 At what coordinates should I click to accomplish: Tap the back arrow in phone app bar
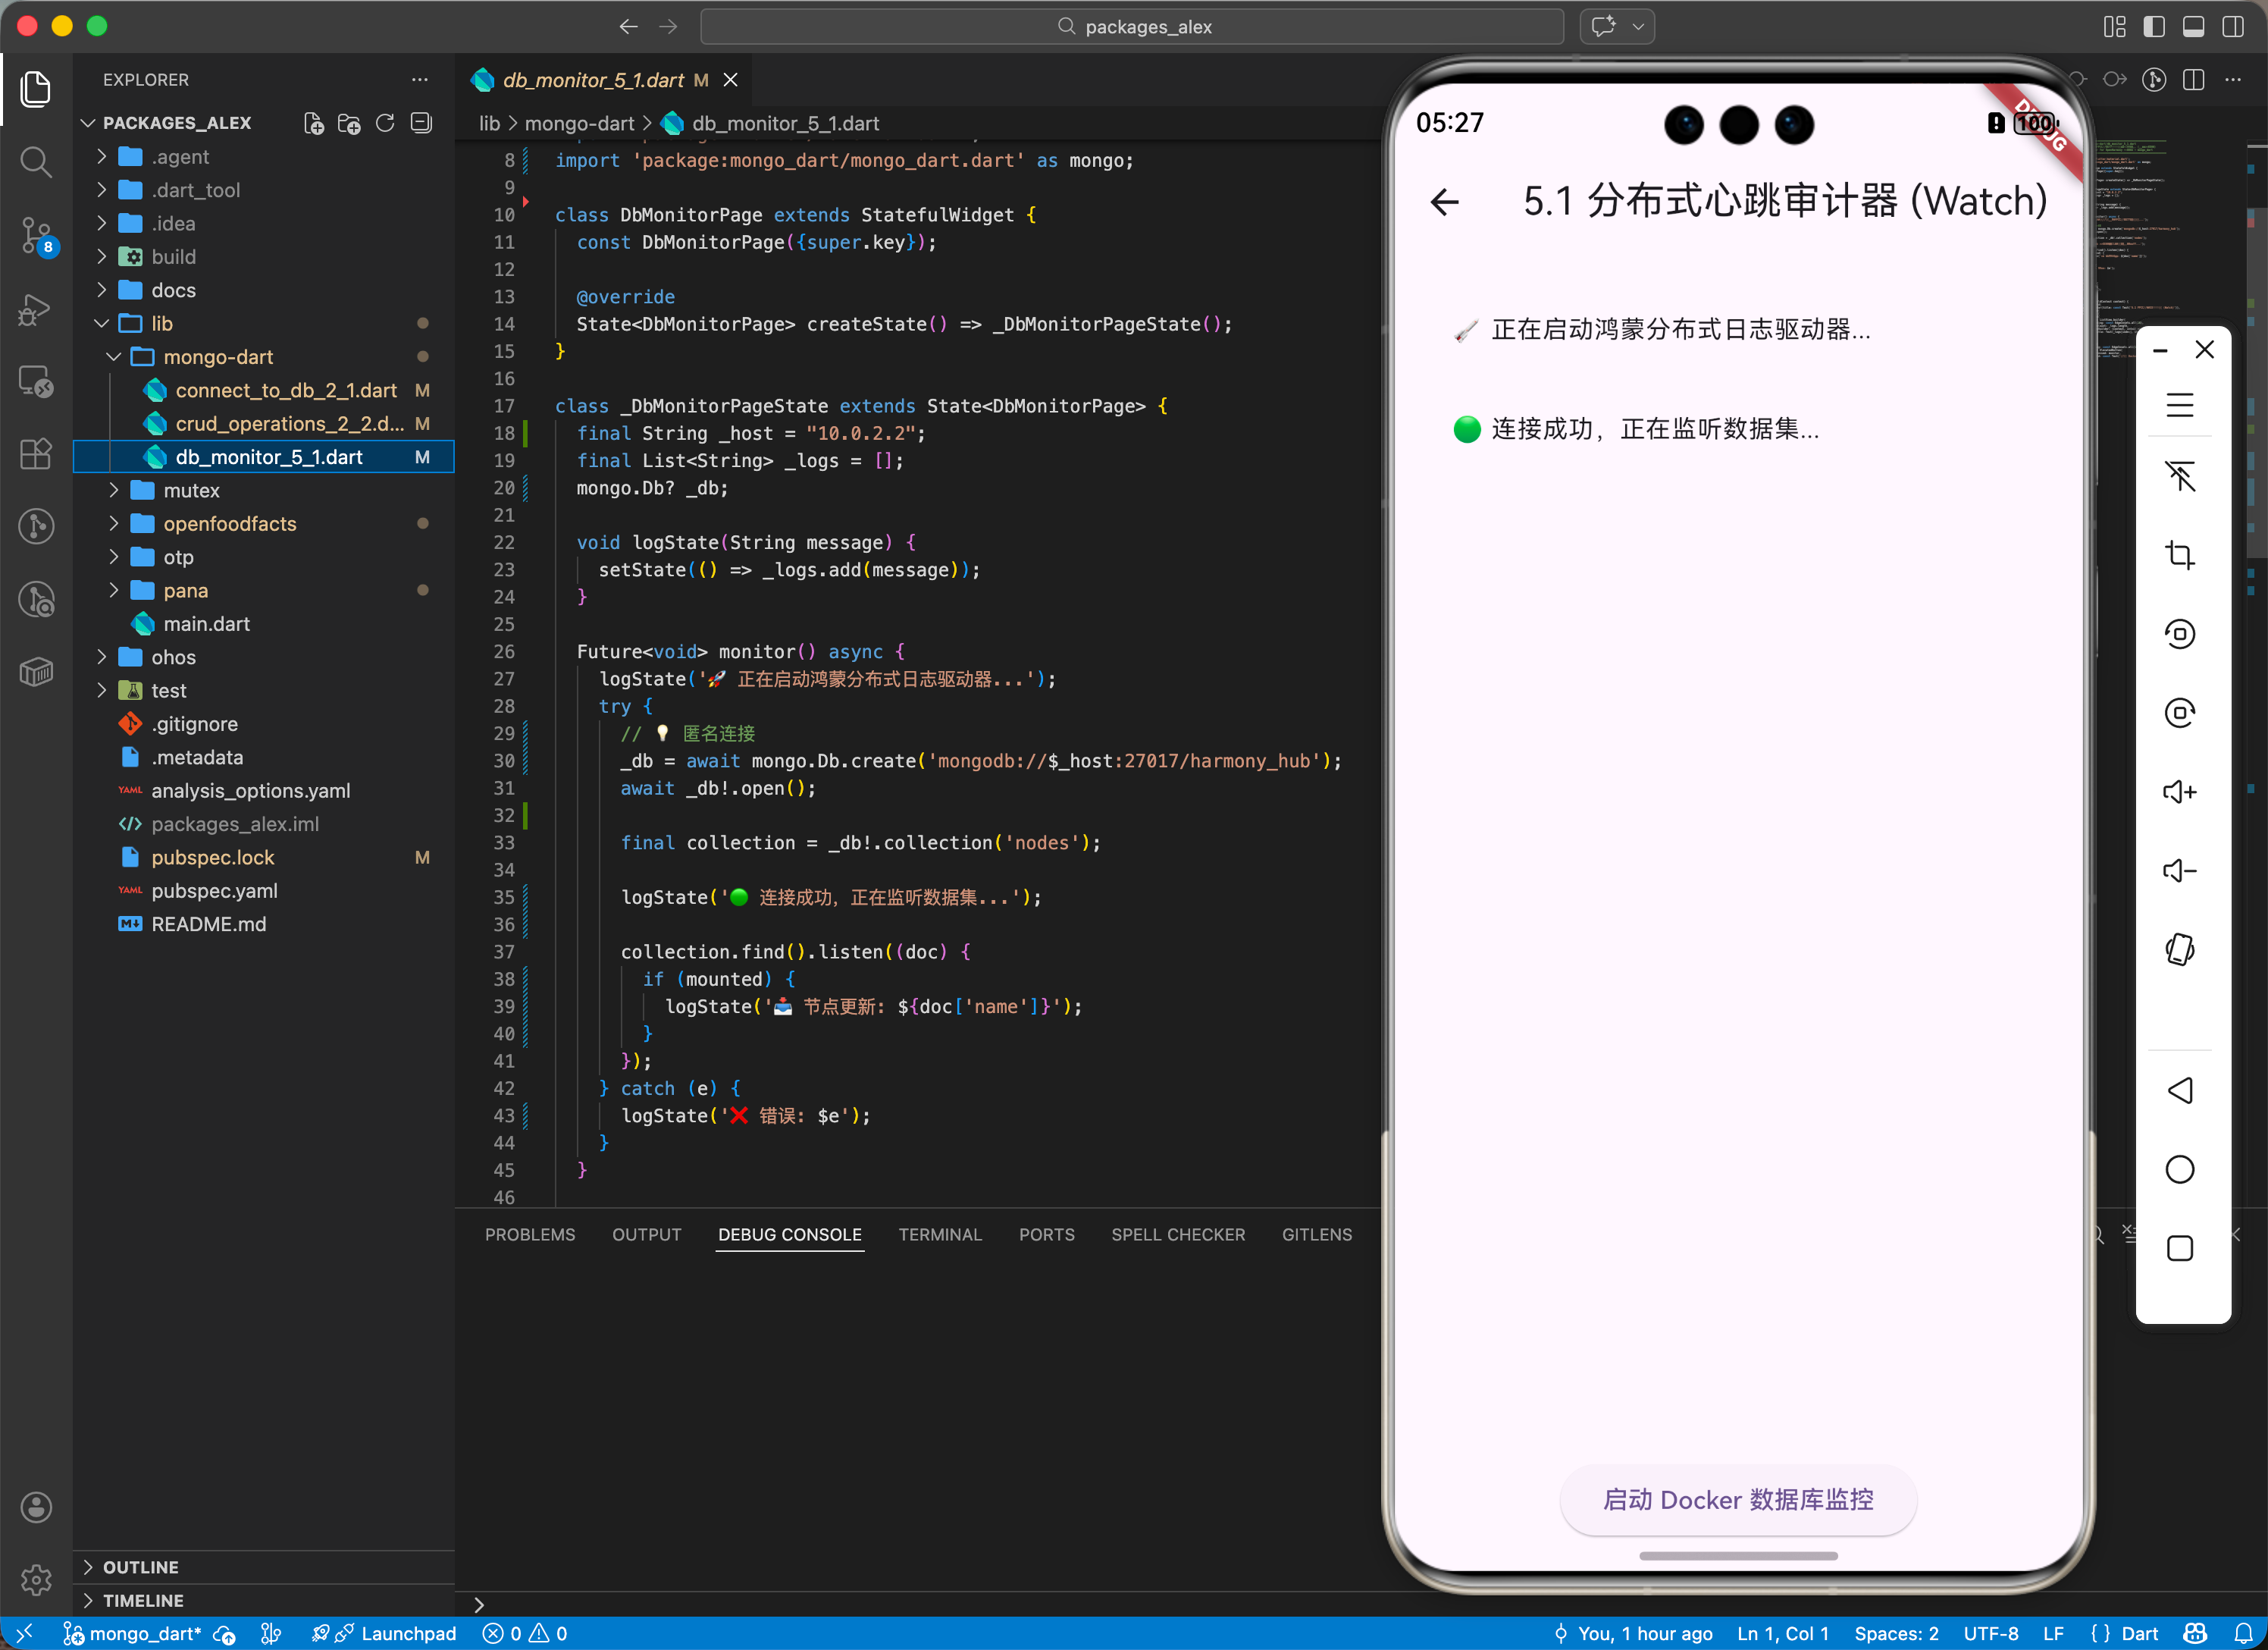click(x=1444, y=202)
